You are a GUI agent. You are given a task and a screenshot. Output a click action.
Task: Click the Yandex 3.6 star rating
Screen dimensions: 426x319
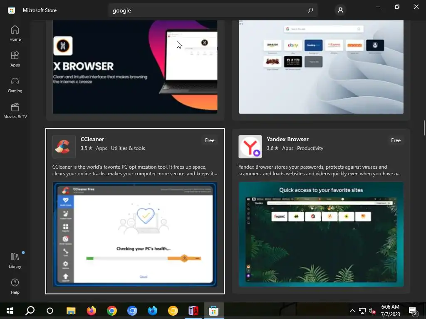point(272,148)
